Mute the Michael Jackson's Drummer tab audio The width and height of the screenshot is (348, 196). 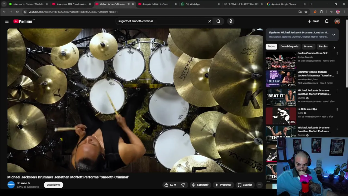point(128,4)
